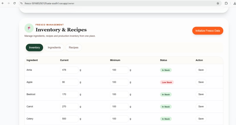Click the Current column header
This screenshot has height=125, width=236.
64,60
